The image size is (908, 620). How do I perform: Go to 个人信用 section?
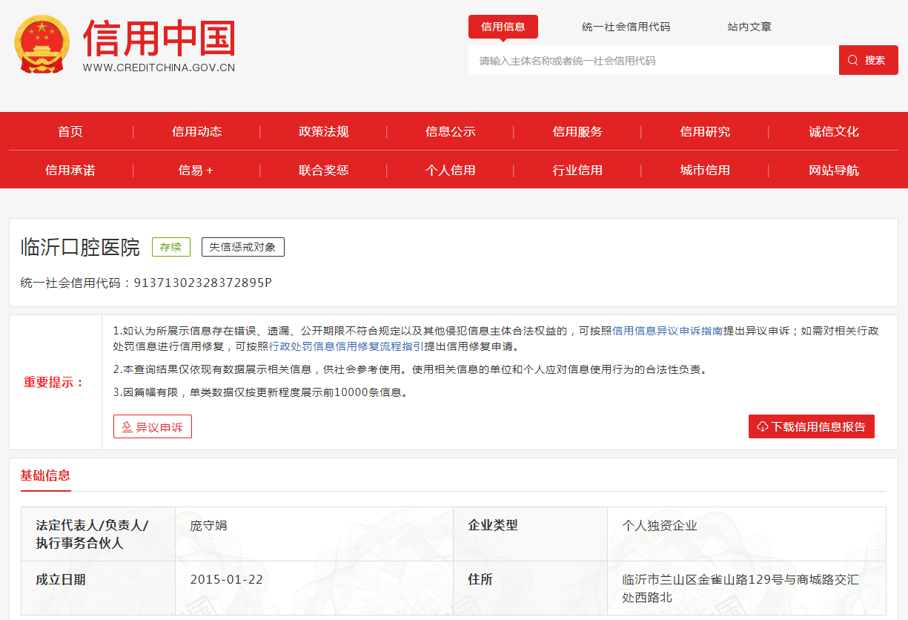point(451,171)
